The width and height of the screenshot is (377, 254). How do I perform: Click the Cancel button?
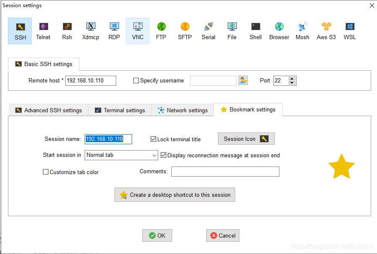point(223,235)
